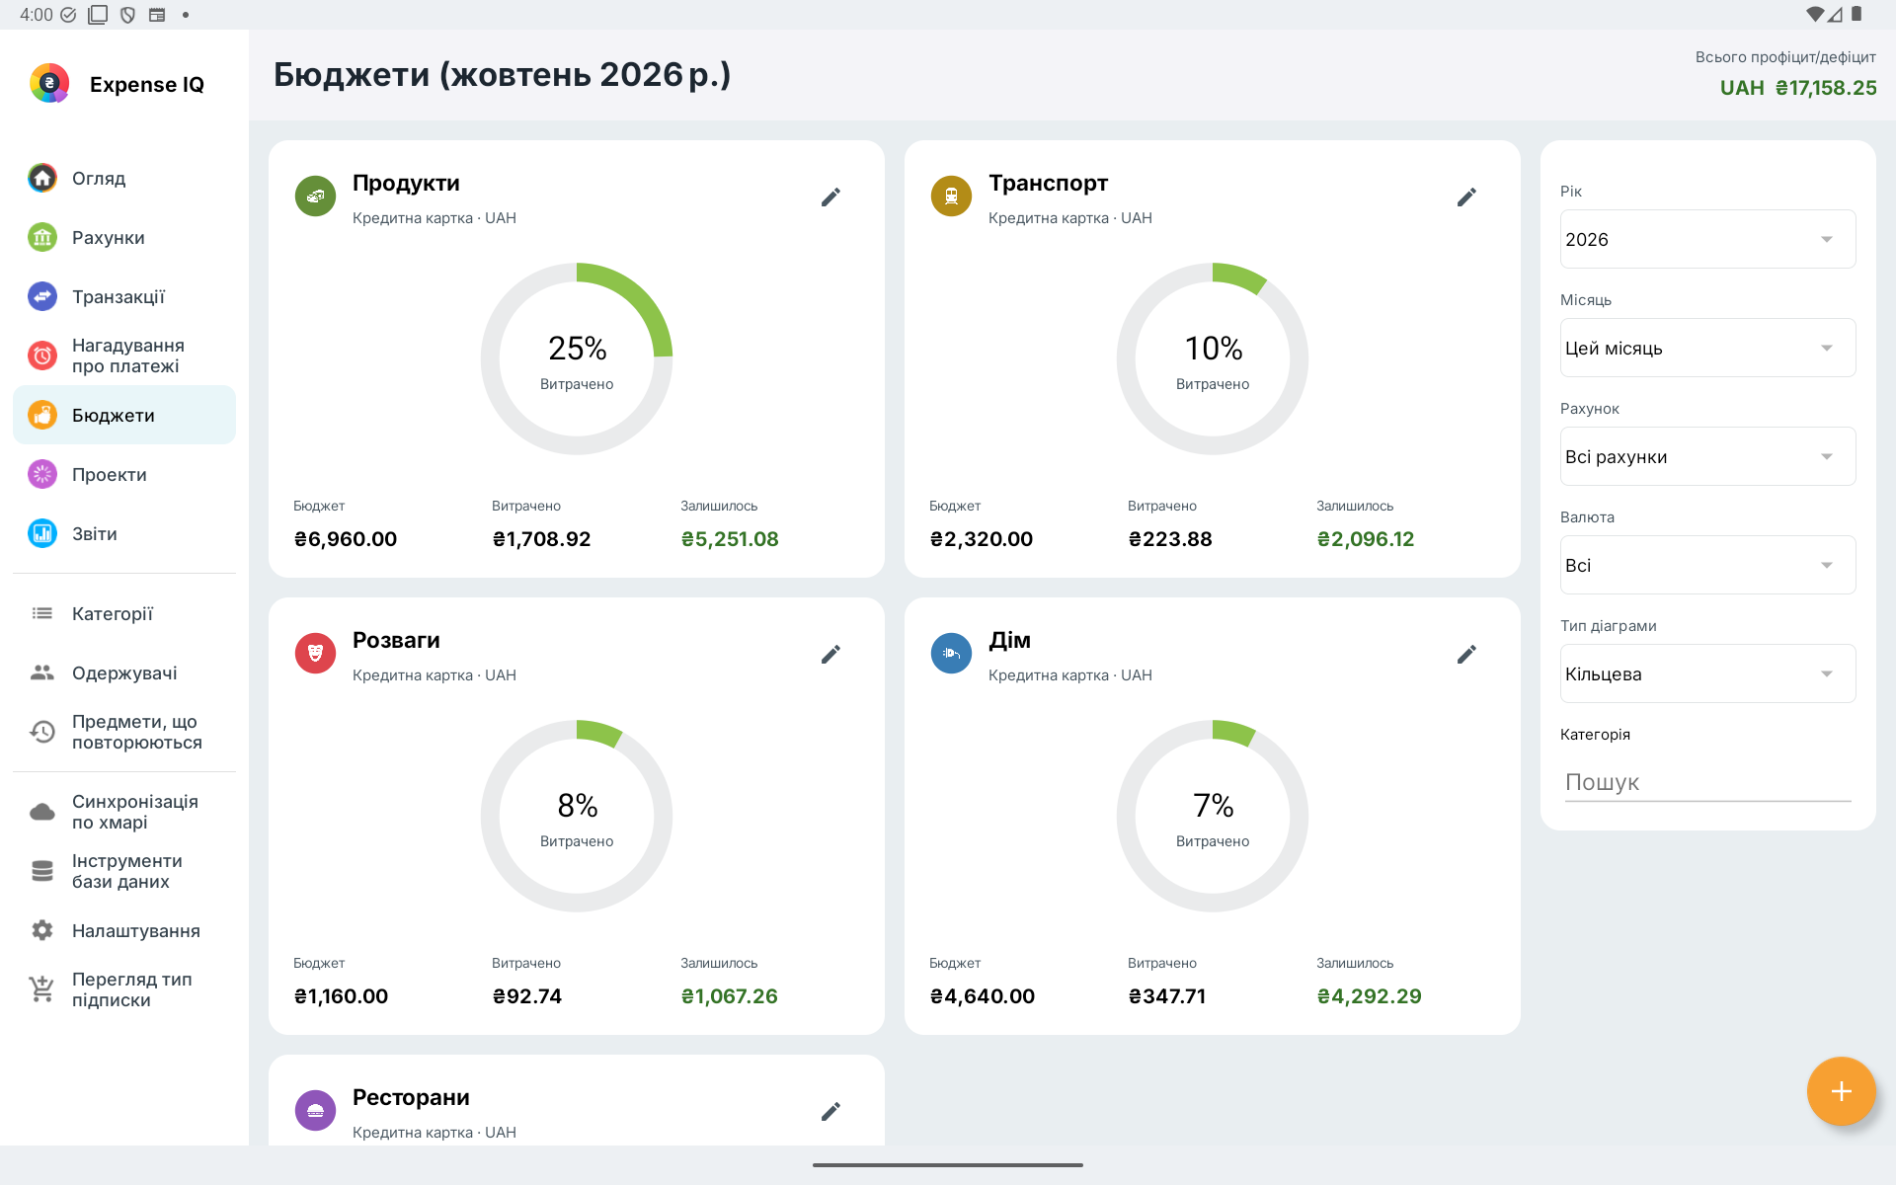Open the Продукти category icon
Image resolution: width=1896 pixels, height=1185 pixels.
click(315, 197)
